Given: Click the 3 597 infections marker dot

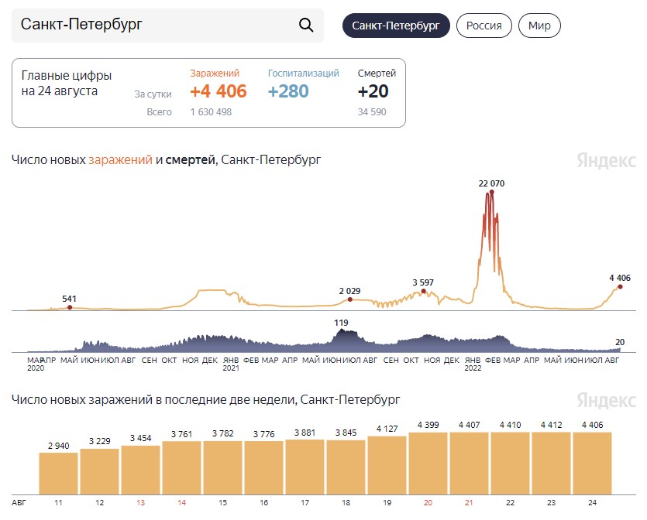Looking at the screenshot, I should pos(423,291).
